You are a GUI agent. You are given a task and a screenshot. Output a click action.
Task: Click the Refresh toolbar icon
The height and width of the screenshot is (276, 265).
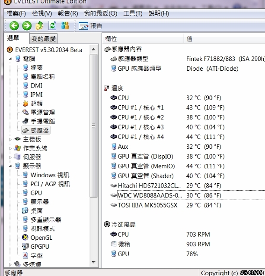(52, 26)
